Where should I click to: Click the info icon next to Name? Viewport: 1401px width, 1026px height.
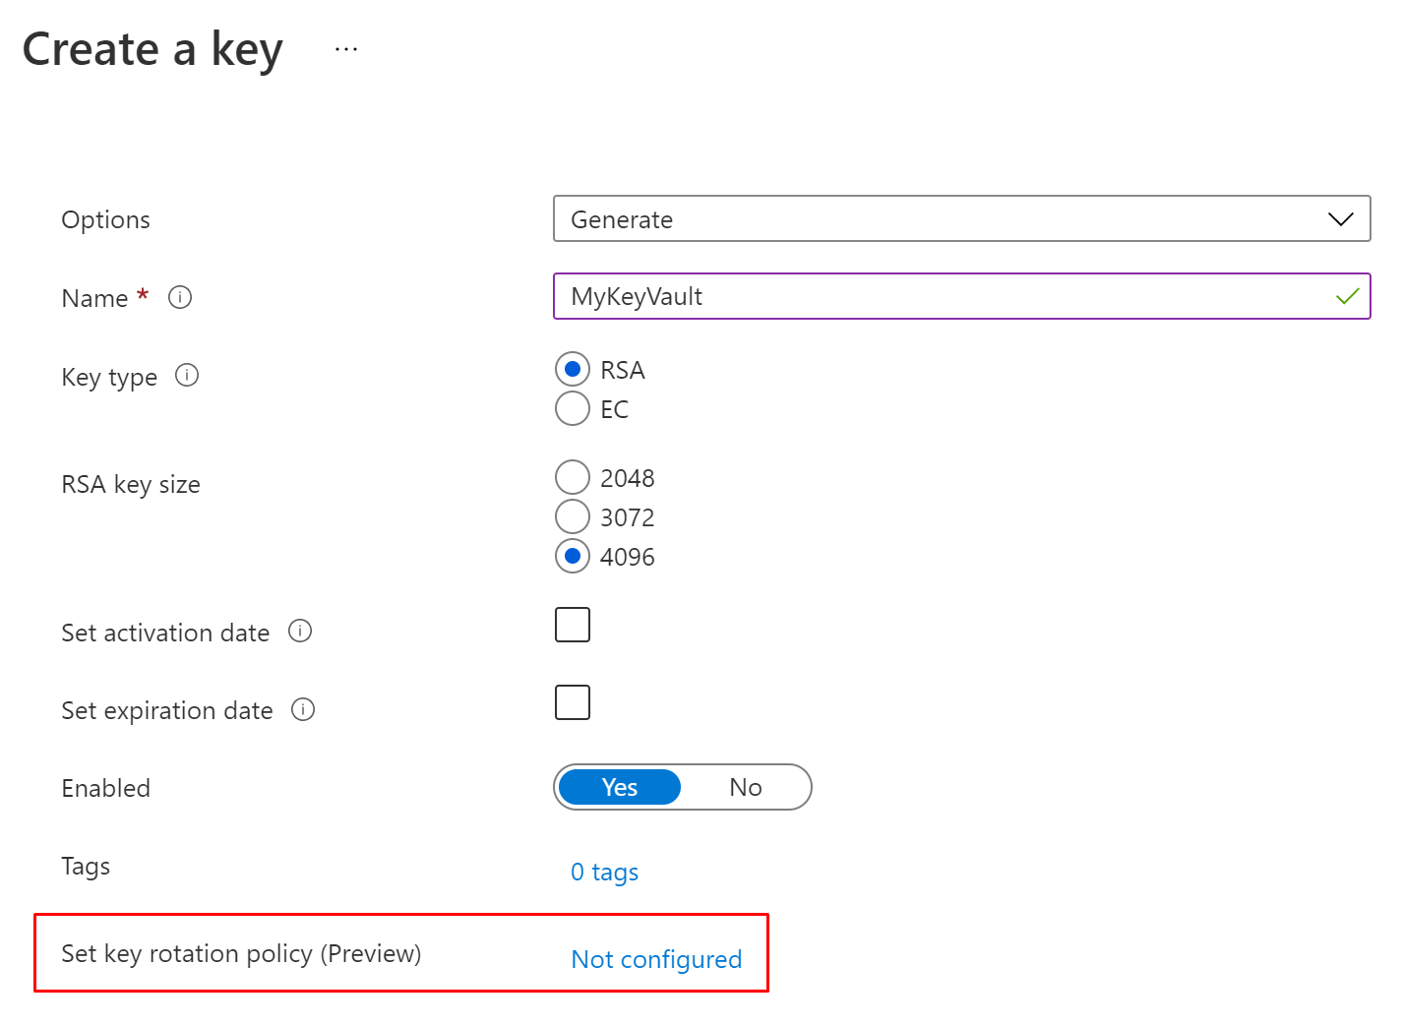point(180,297)
